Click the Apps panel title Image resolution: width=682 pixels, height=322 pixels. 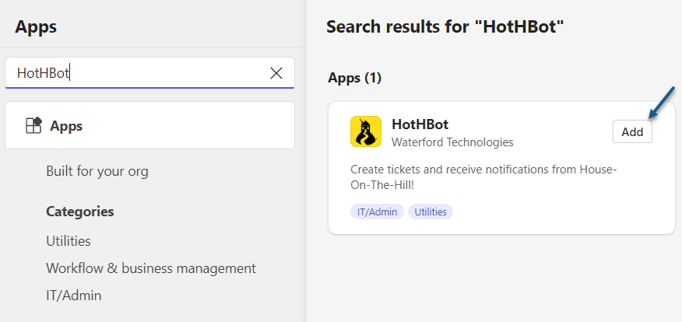(36, 27)
